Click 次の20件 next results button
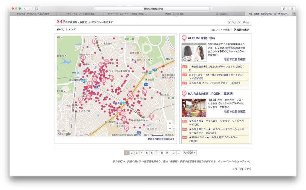 click(189, 153)
